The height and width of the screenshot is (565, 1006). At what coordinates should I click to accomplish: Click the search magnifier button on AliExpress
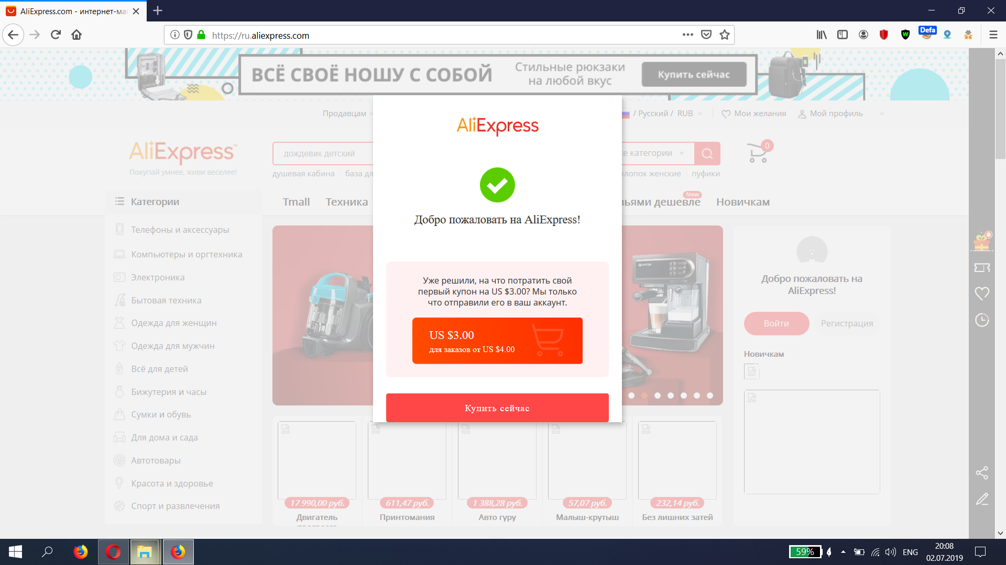[707, 153]
